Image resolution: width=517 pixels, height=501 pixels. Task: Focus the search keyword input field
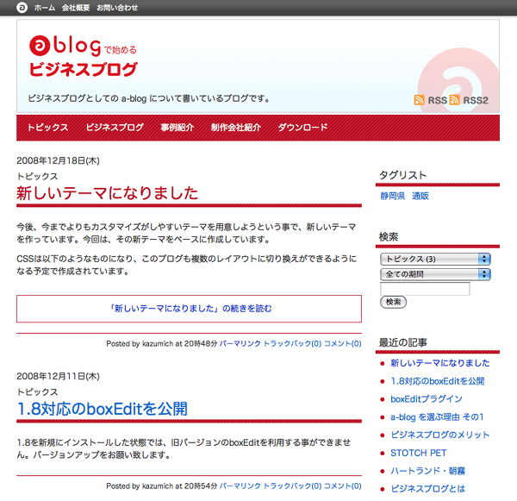pos(425,289)
